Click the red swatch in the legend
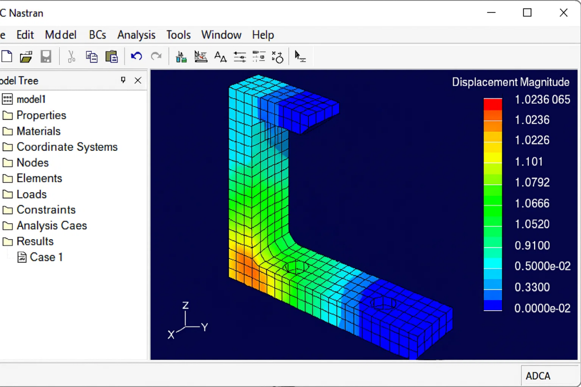Viewport: 581px width, 387px height. pyautogui.click(x=493, y=104)
